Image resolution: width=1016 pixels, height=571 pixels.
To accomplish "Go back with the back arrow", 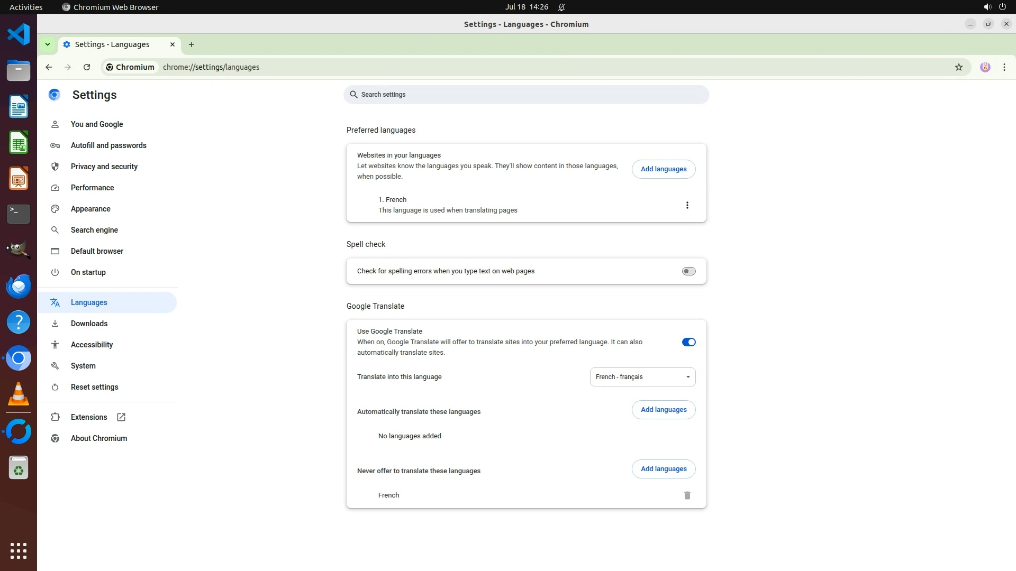I will pos(49,67).
